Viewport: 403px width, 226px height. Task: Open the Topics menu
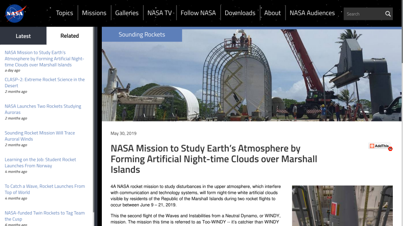coord(64,13)
